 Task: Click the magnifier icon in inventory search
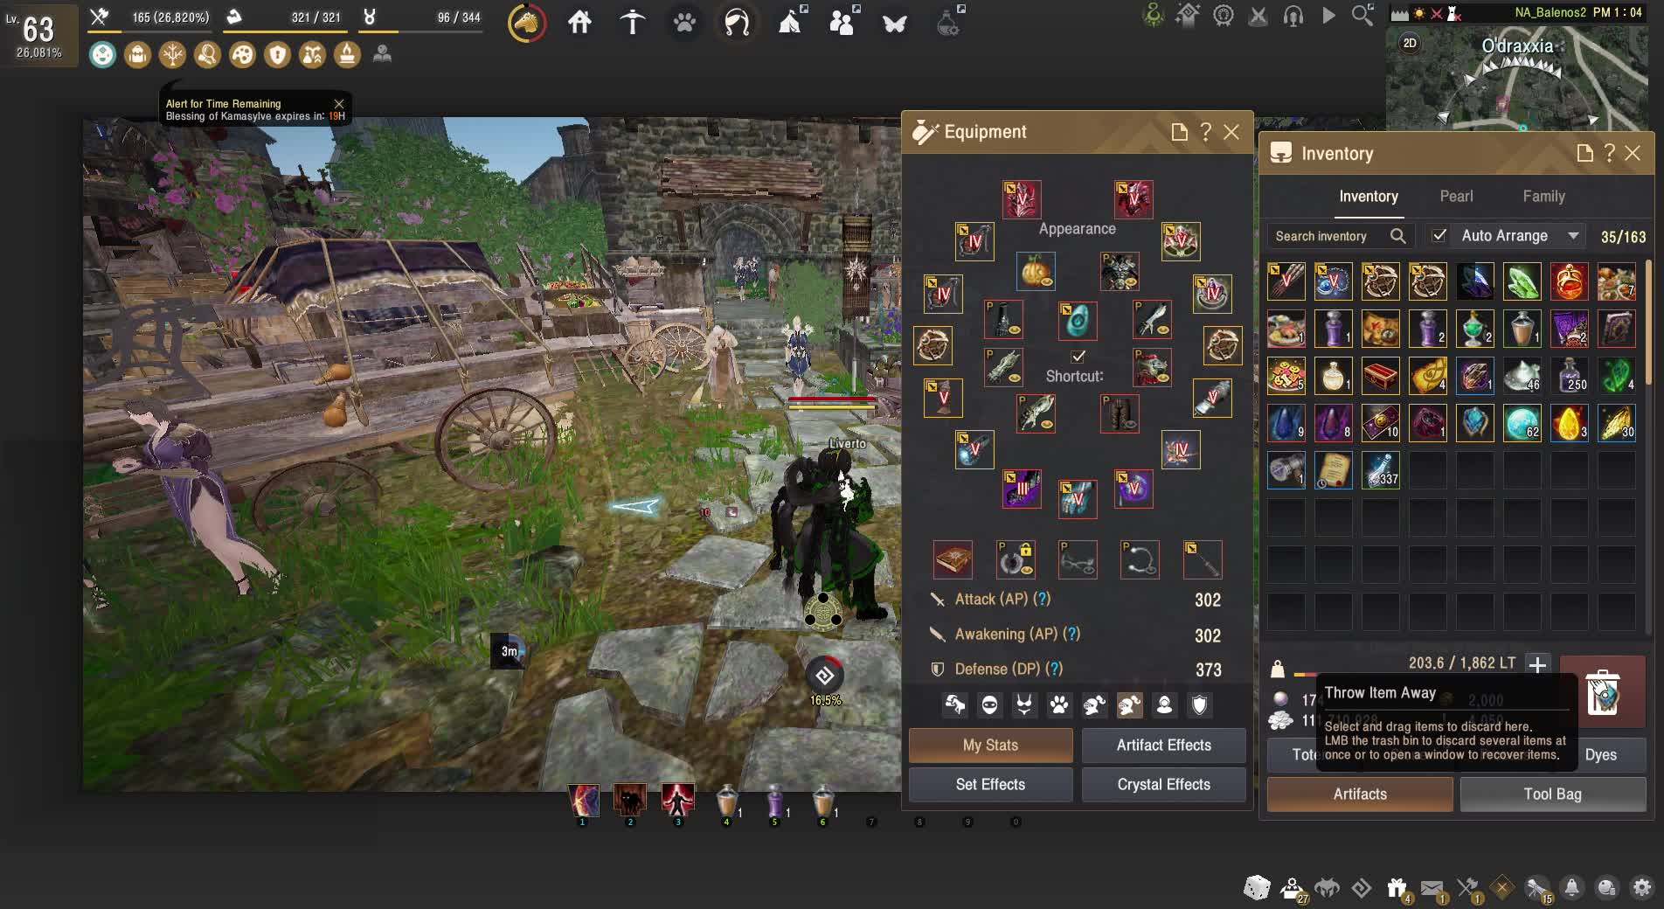coord(1397,236)
